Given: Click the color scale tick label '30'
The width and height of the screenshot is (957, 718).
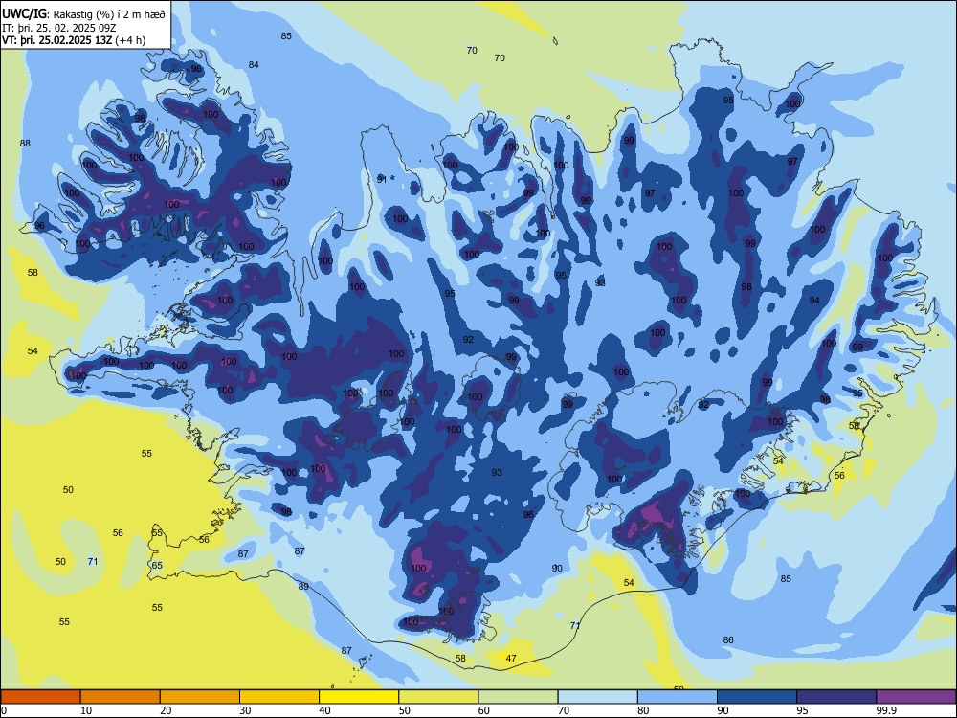Looking at the screenshot, I should tap(245, 710).
